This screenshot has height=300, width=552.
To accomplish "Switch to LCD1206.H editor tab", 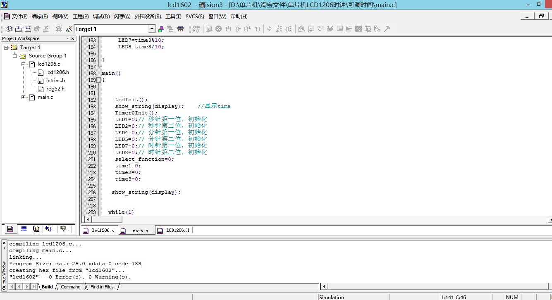I will 174,231.
